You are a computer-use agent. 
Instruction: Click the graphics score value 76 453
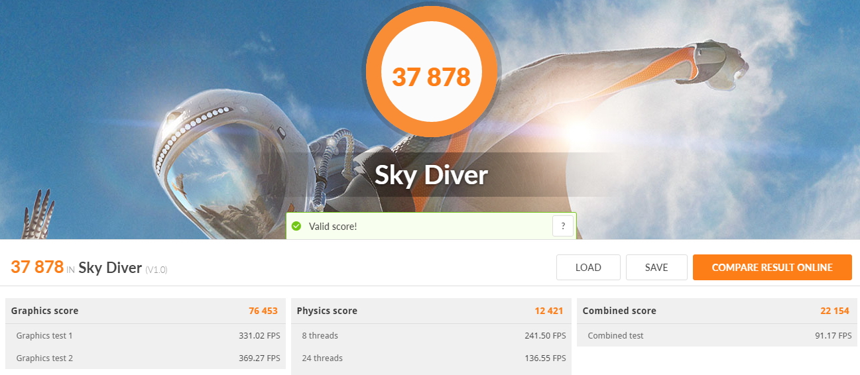click(x=263, y=311)
